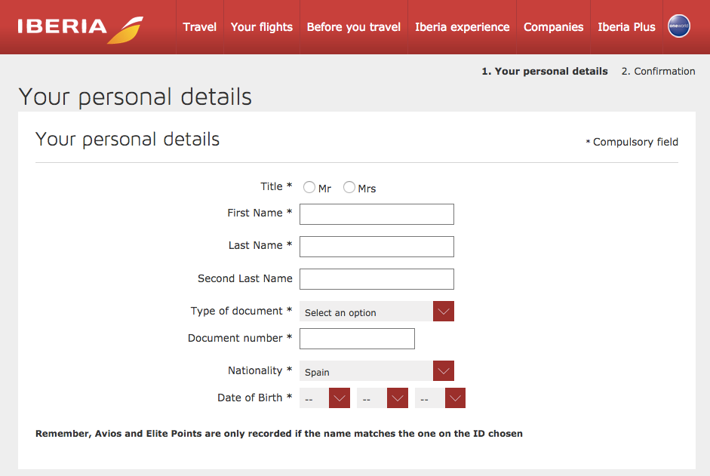Select the Mrs title radio button
Screen dimensions: 710x476
pyautogui.click(x=349, y=187)
